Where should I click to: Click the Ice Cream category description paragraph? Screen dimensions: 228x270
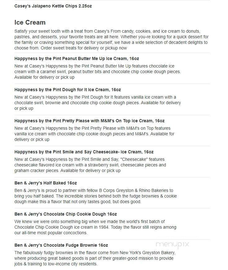(x=111, y=40)
